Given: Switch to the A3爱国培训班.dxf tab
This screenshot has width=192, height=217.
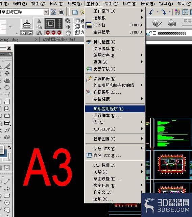Looking at the screenshot, I should (59, 40).
